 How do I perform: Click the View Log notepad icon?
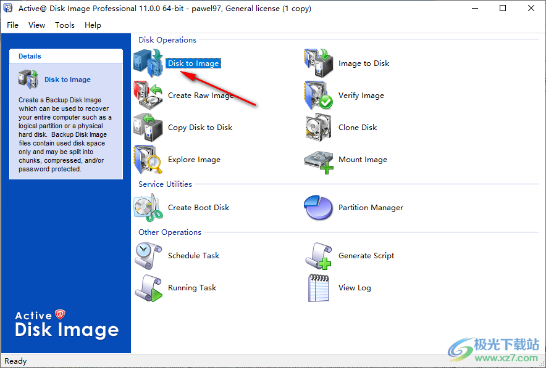[318, 288]
